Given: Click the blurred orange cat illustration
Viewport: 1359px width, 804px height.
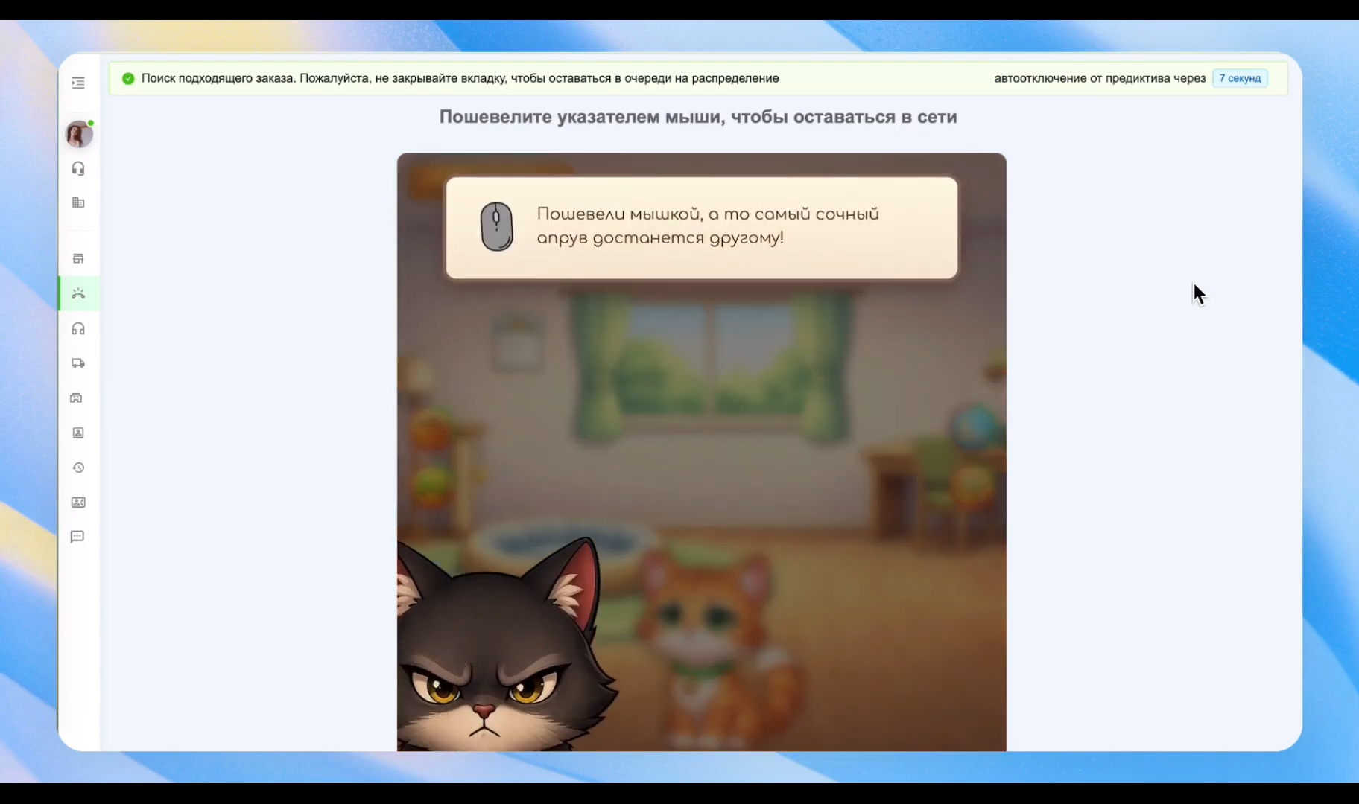Looking at the screenshot, I should pyautogui.click(x=719, y=648).
